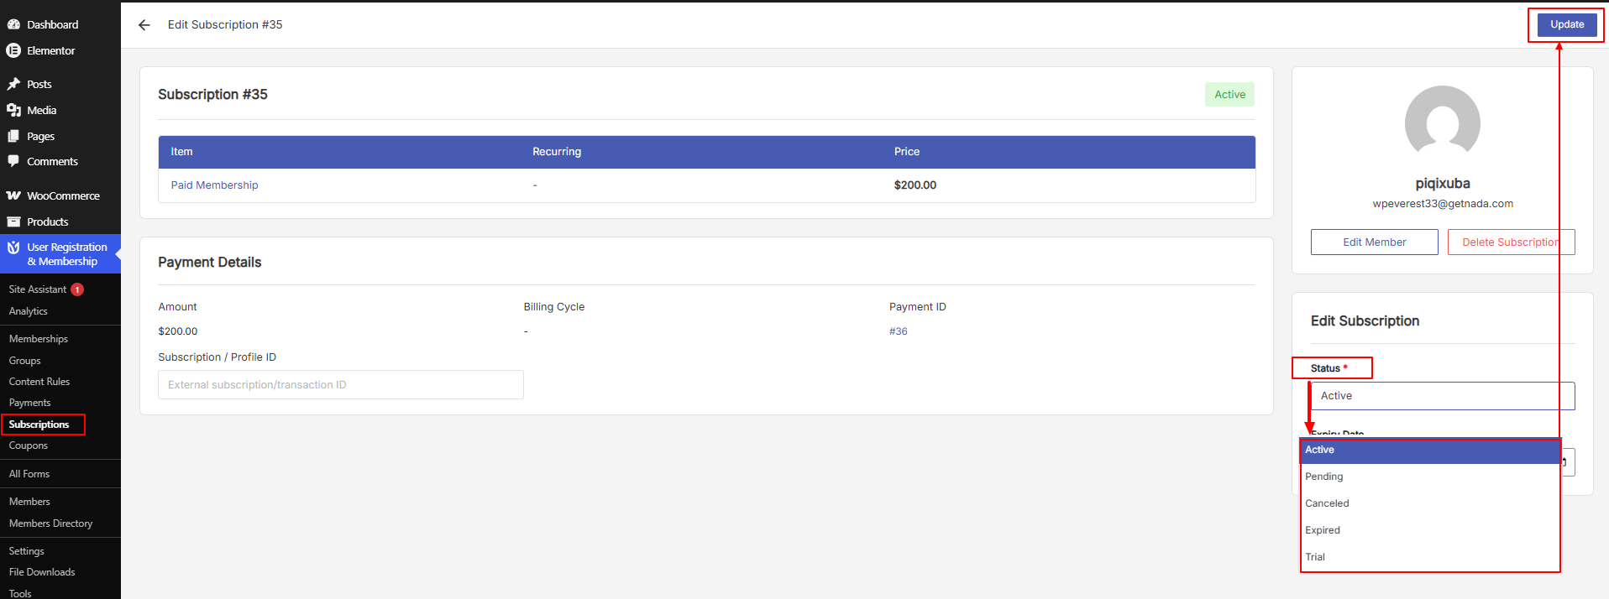Open Members Directory submenu
This screenshot has width=1609, height=599.
pyautogui.click(x=50, y=523)
